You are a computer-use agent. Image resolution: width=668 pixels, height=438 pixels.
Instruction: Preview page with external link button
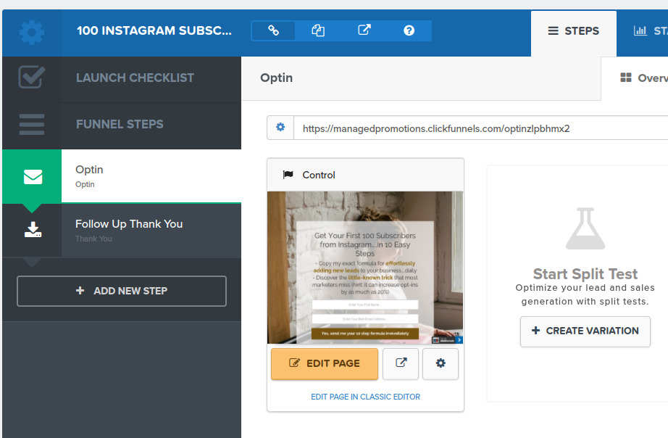pos(401,363)
